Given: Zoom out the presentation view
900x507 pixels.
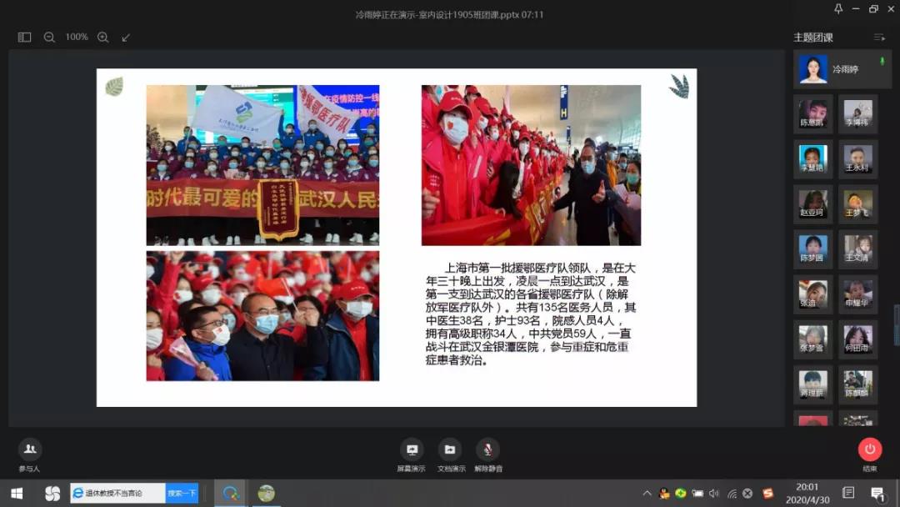Looking at the screenshot, I should (49, 38).
